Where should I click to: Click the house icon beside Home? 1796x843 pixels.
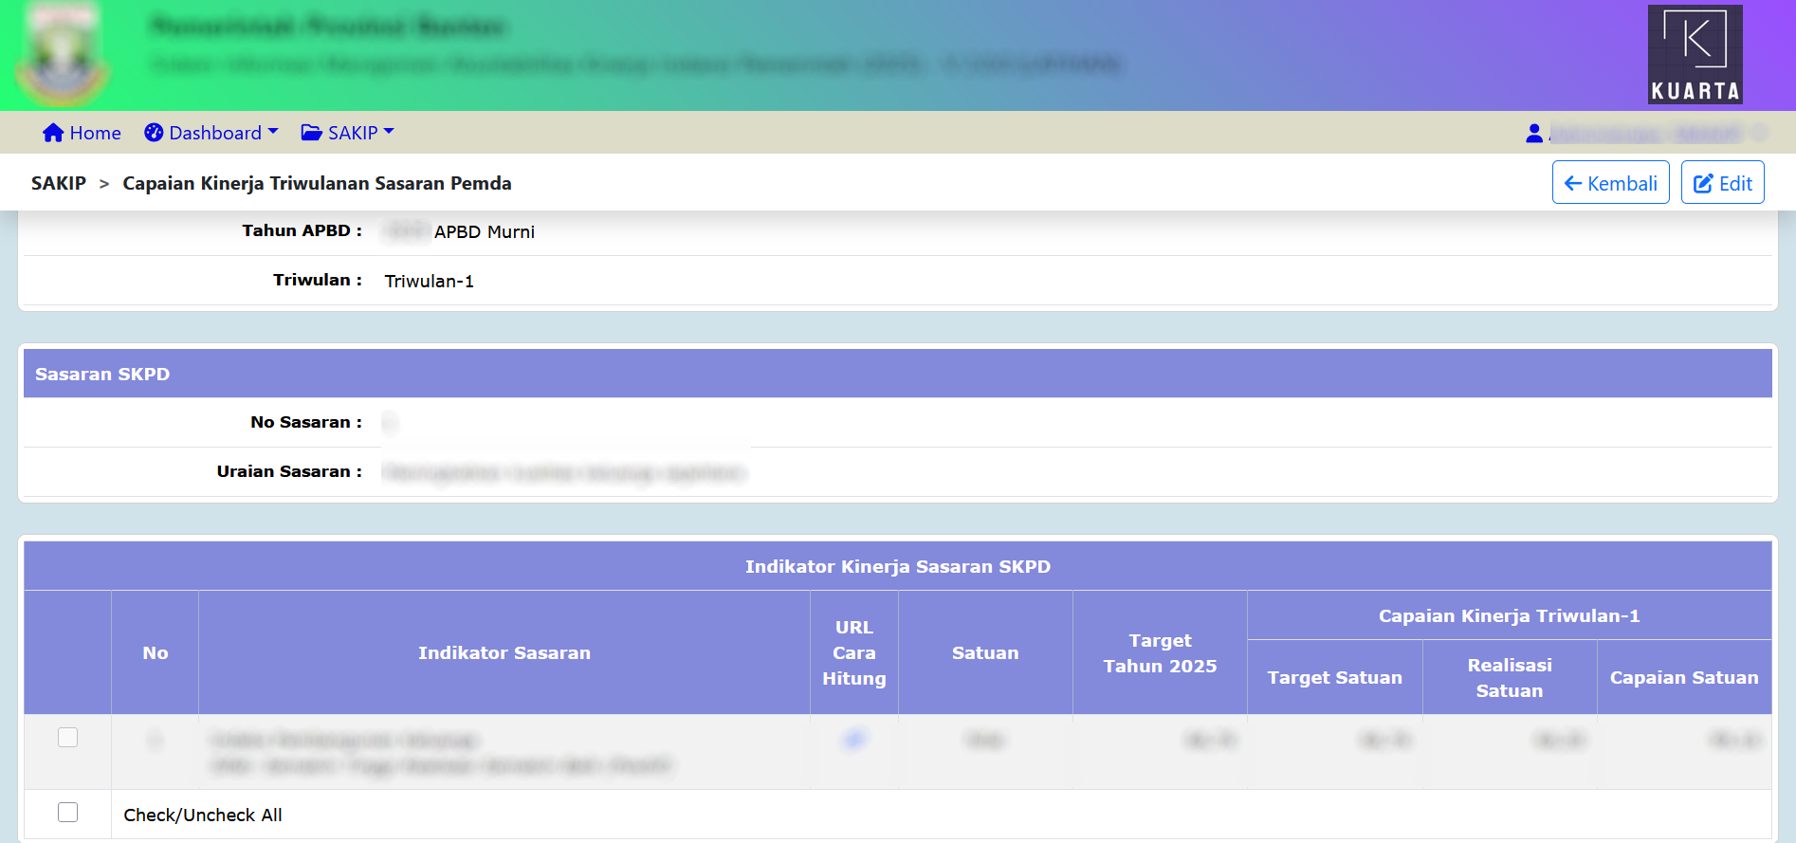53,133
